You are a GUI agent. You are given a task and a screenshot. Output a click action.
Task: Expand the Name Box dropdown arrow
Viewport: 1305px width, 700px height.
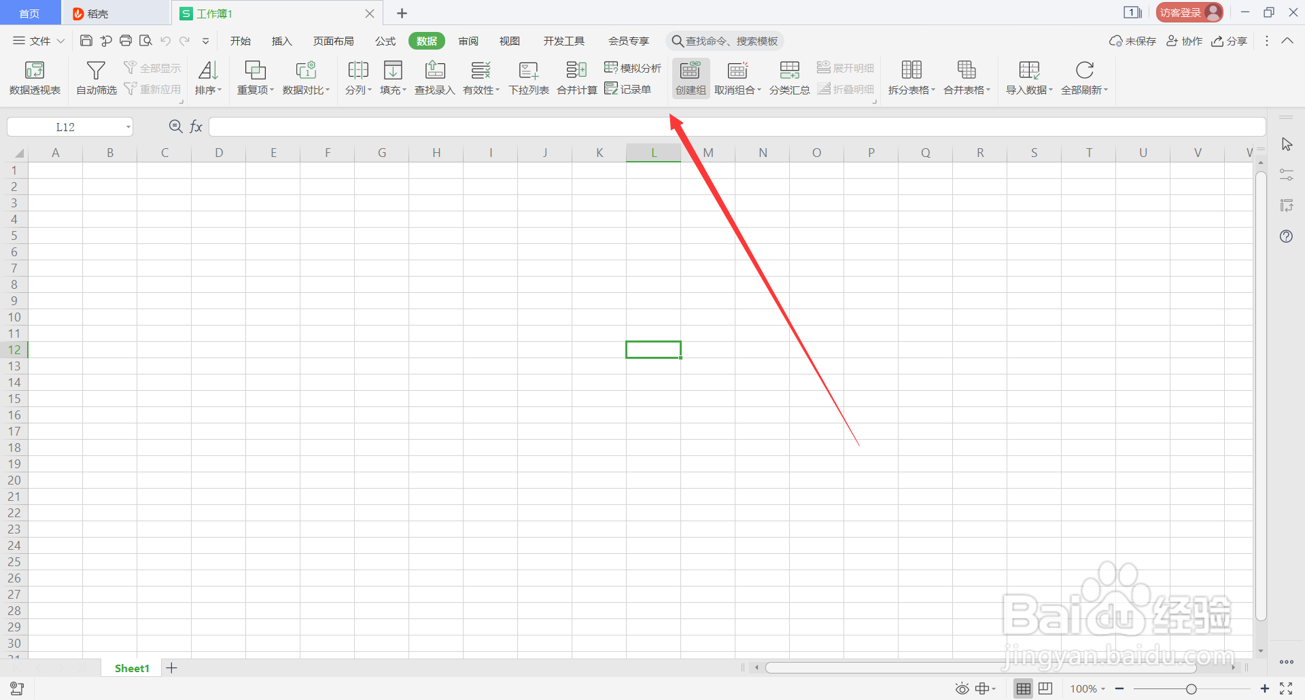pyautogui.click(x=128, y=127)
